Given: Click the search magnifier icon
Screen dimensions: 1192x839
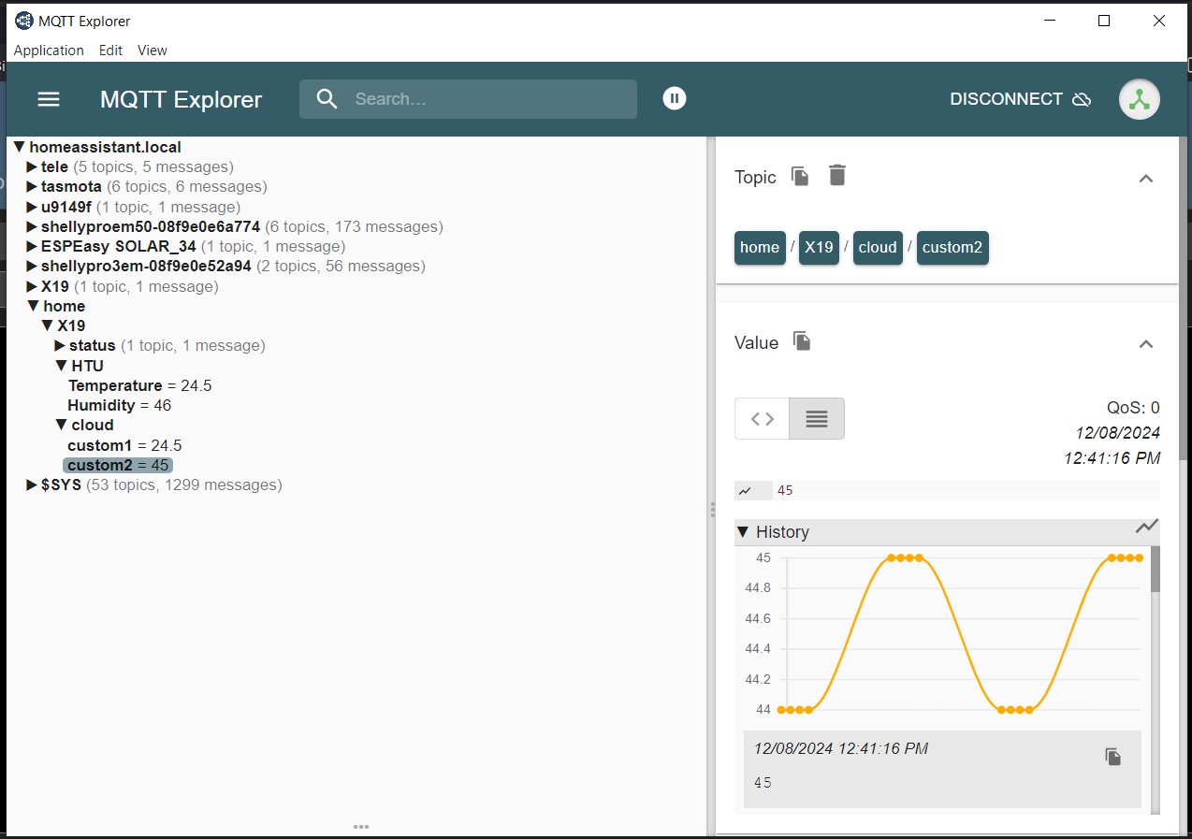Looking at the screenshot, I should 327,99.
